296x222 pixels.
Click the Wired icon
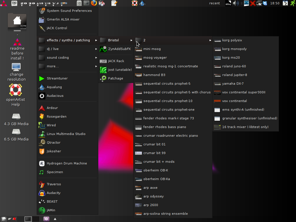(42, 125)
